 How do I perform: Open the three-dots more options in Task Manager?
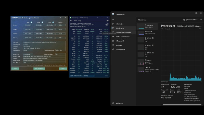click(x=201, y=20)
